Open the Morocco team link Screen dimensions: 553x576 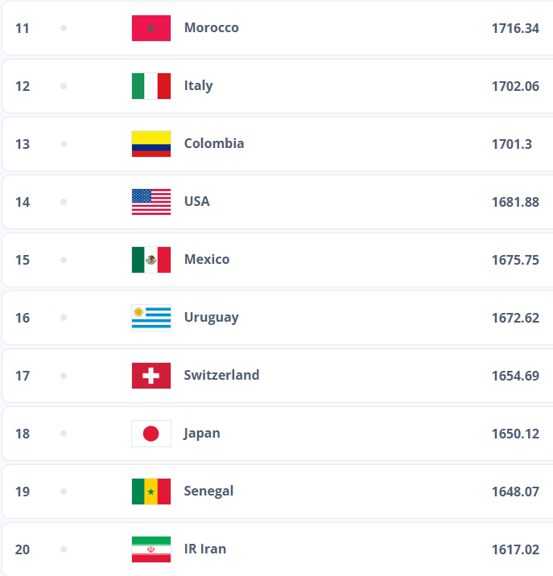click(x=211, y=27)
